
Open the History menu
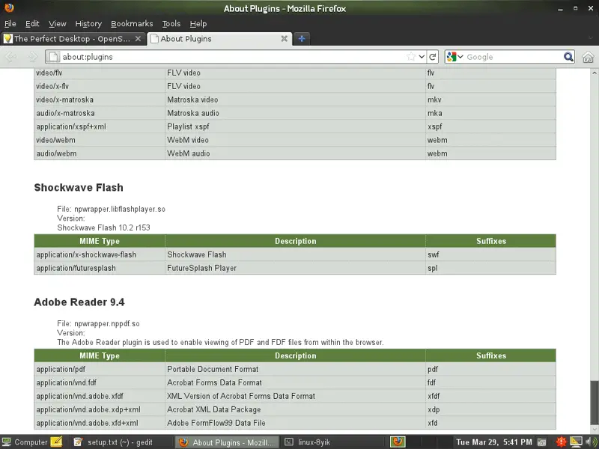[88, 24]
